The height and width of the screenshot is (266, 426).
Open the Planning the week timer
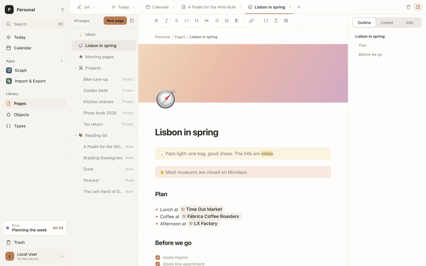[35, 228]
